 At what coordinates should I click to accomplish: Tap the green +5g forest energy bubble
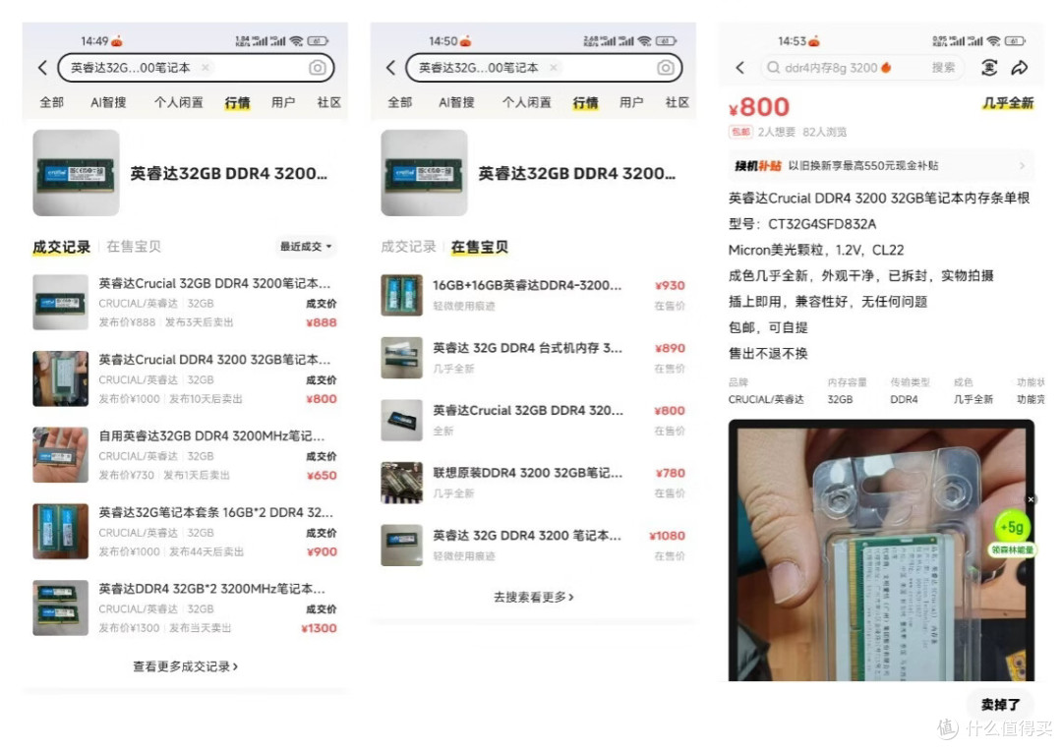click(1012, 527)
